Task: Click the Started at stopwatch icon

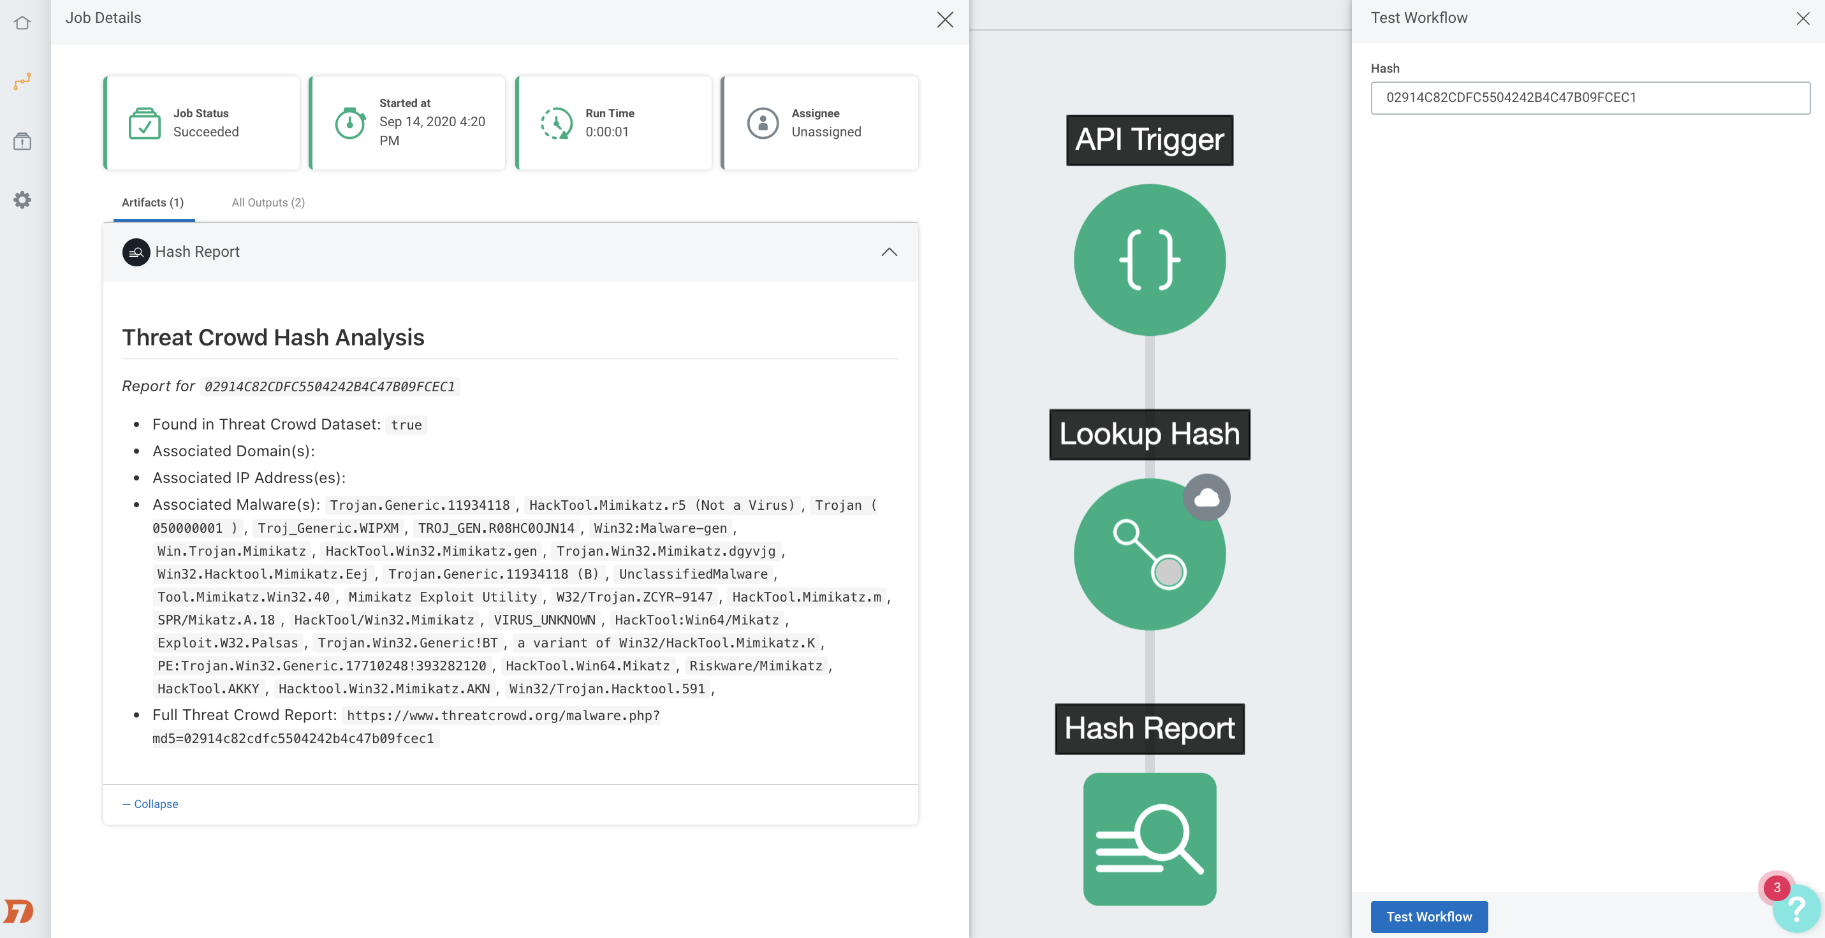Action: [350, 123]
